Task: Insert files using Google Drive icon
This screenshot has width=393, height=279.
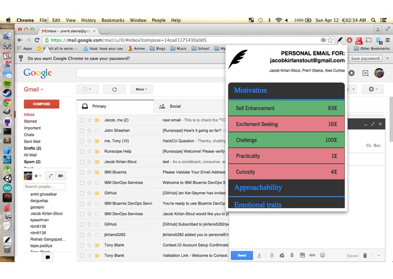Action: (282, 255)
